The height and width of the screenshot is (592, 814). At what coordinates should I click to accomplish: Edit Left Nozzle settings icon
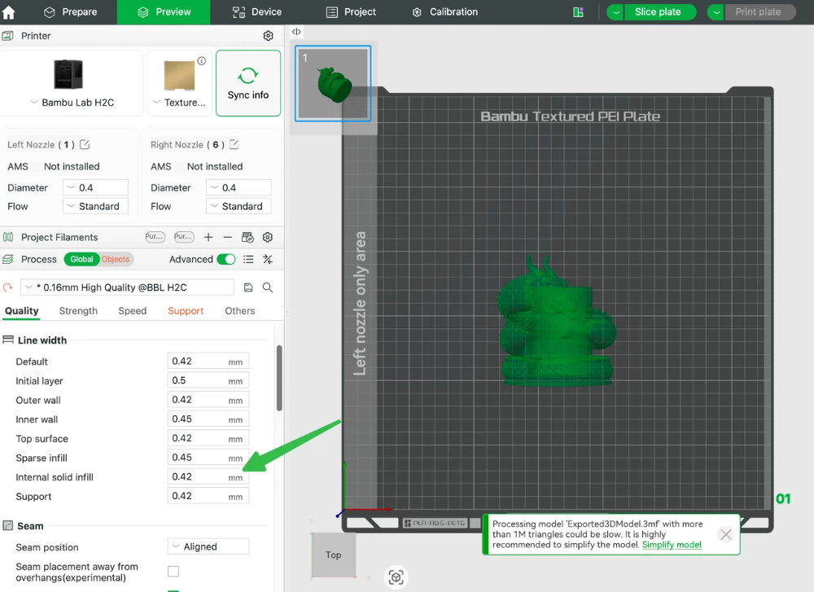coord(85,144)
